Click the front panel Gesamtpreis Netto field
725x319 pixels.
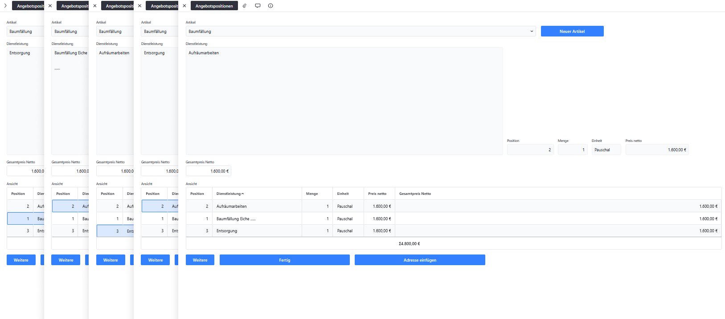click(x=208, y=171)
